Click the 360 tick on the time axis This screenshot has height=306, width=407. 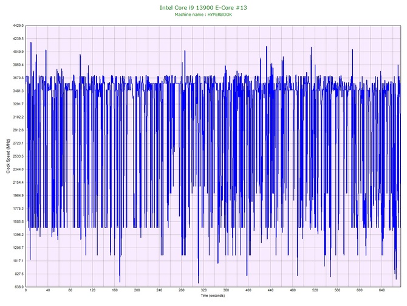[x=226, y=290]
